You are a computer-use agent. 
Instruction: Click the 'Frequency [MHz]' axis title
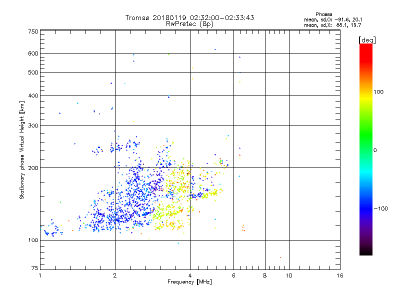coord(189,282)
